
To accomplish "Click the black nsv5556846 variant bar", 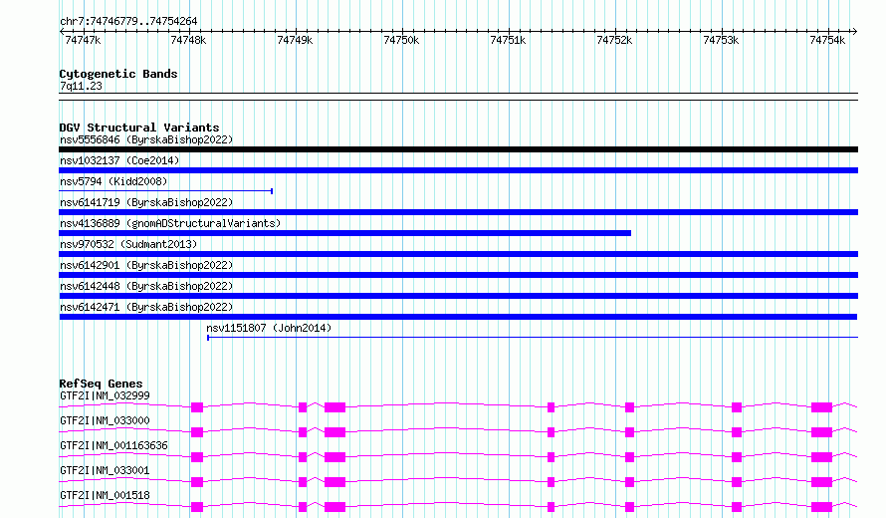I will tap(458, 149).
